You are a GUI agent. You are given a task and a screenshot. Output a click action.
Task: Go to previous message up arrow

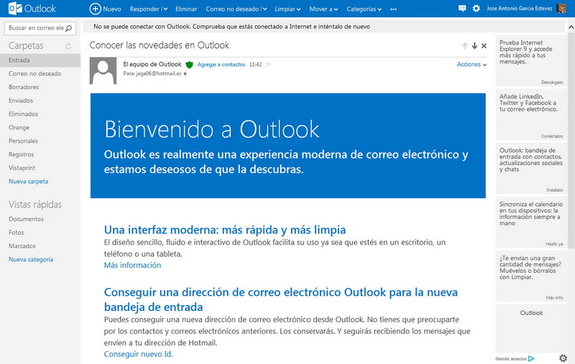(x=465, y=46)
